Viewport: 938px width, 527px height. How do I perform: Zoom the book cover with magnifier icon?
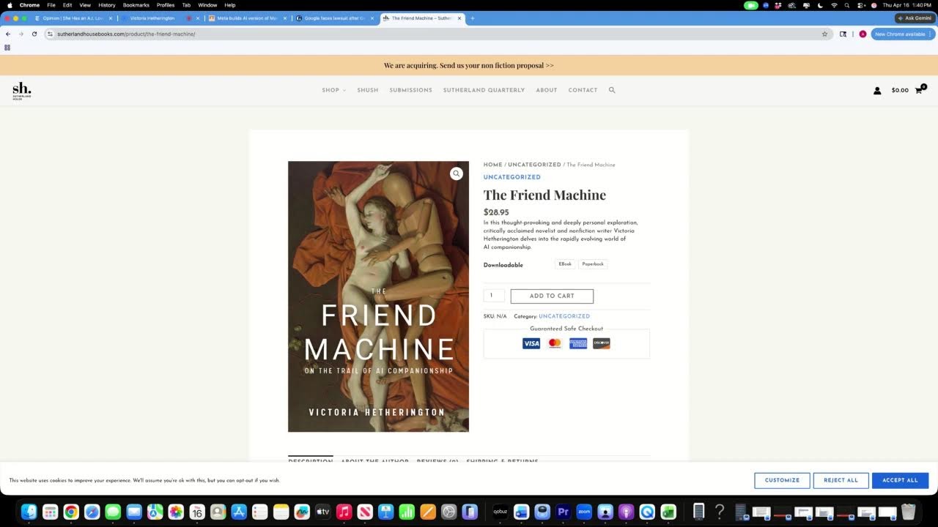point(457,173)
